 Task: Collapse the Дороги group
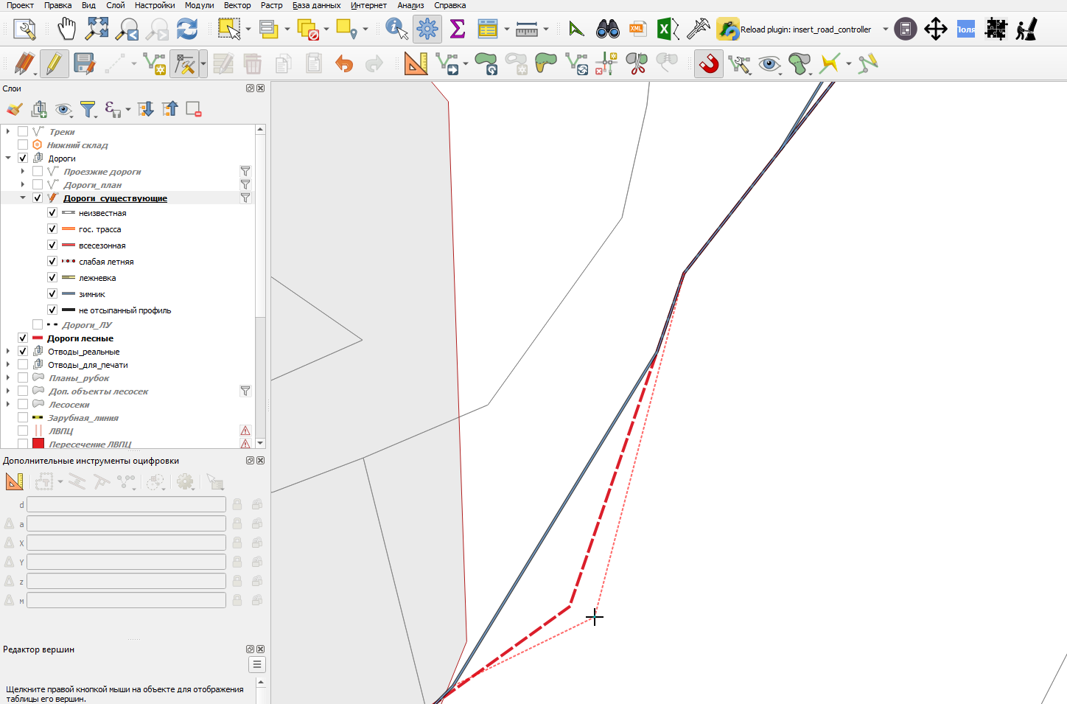(8, 158)
